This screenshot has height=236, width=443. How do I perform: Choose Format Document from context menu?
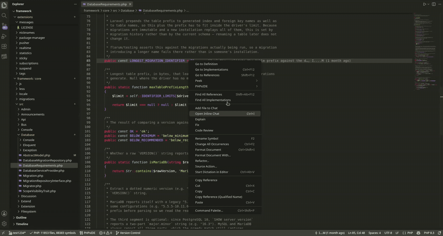[x=225, y=150]
